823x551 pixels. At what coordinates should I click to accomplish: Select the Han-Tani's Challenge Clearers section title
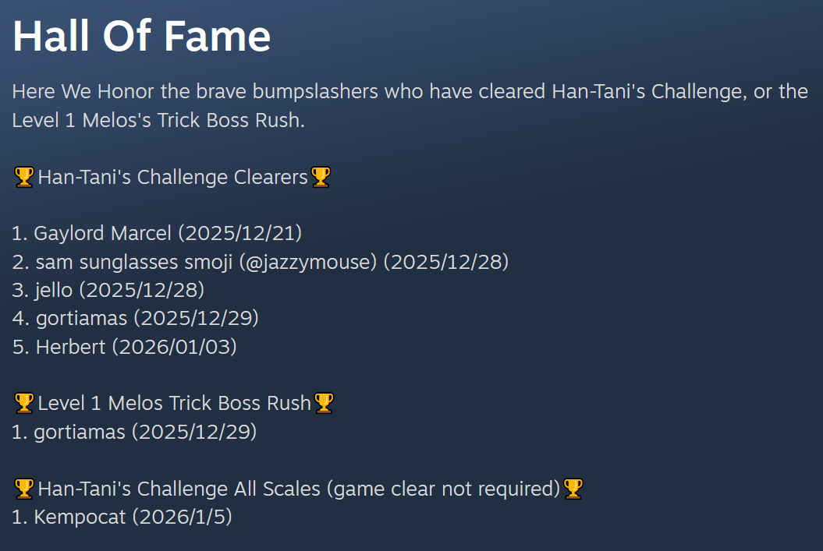pyautogui.click(x=172, y=178)
